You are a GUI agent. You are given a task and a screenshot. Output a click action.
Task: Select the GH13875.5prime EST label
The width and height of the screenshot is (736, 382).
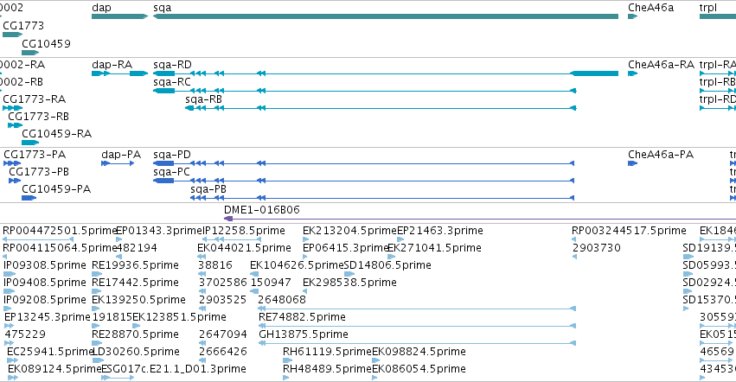pyautogui.click(x=304, y=334)
